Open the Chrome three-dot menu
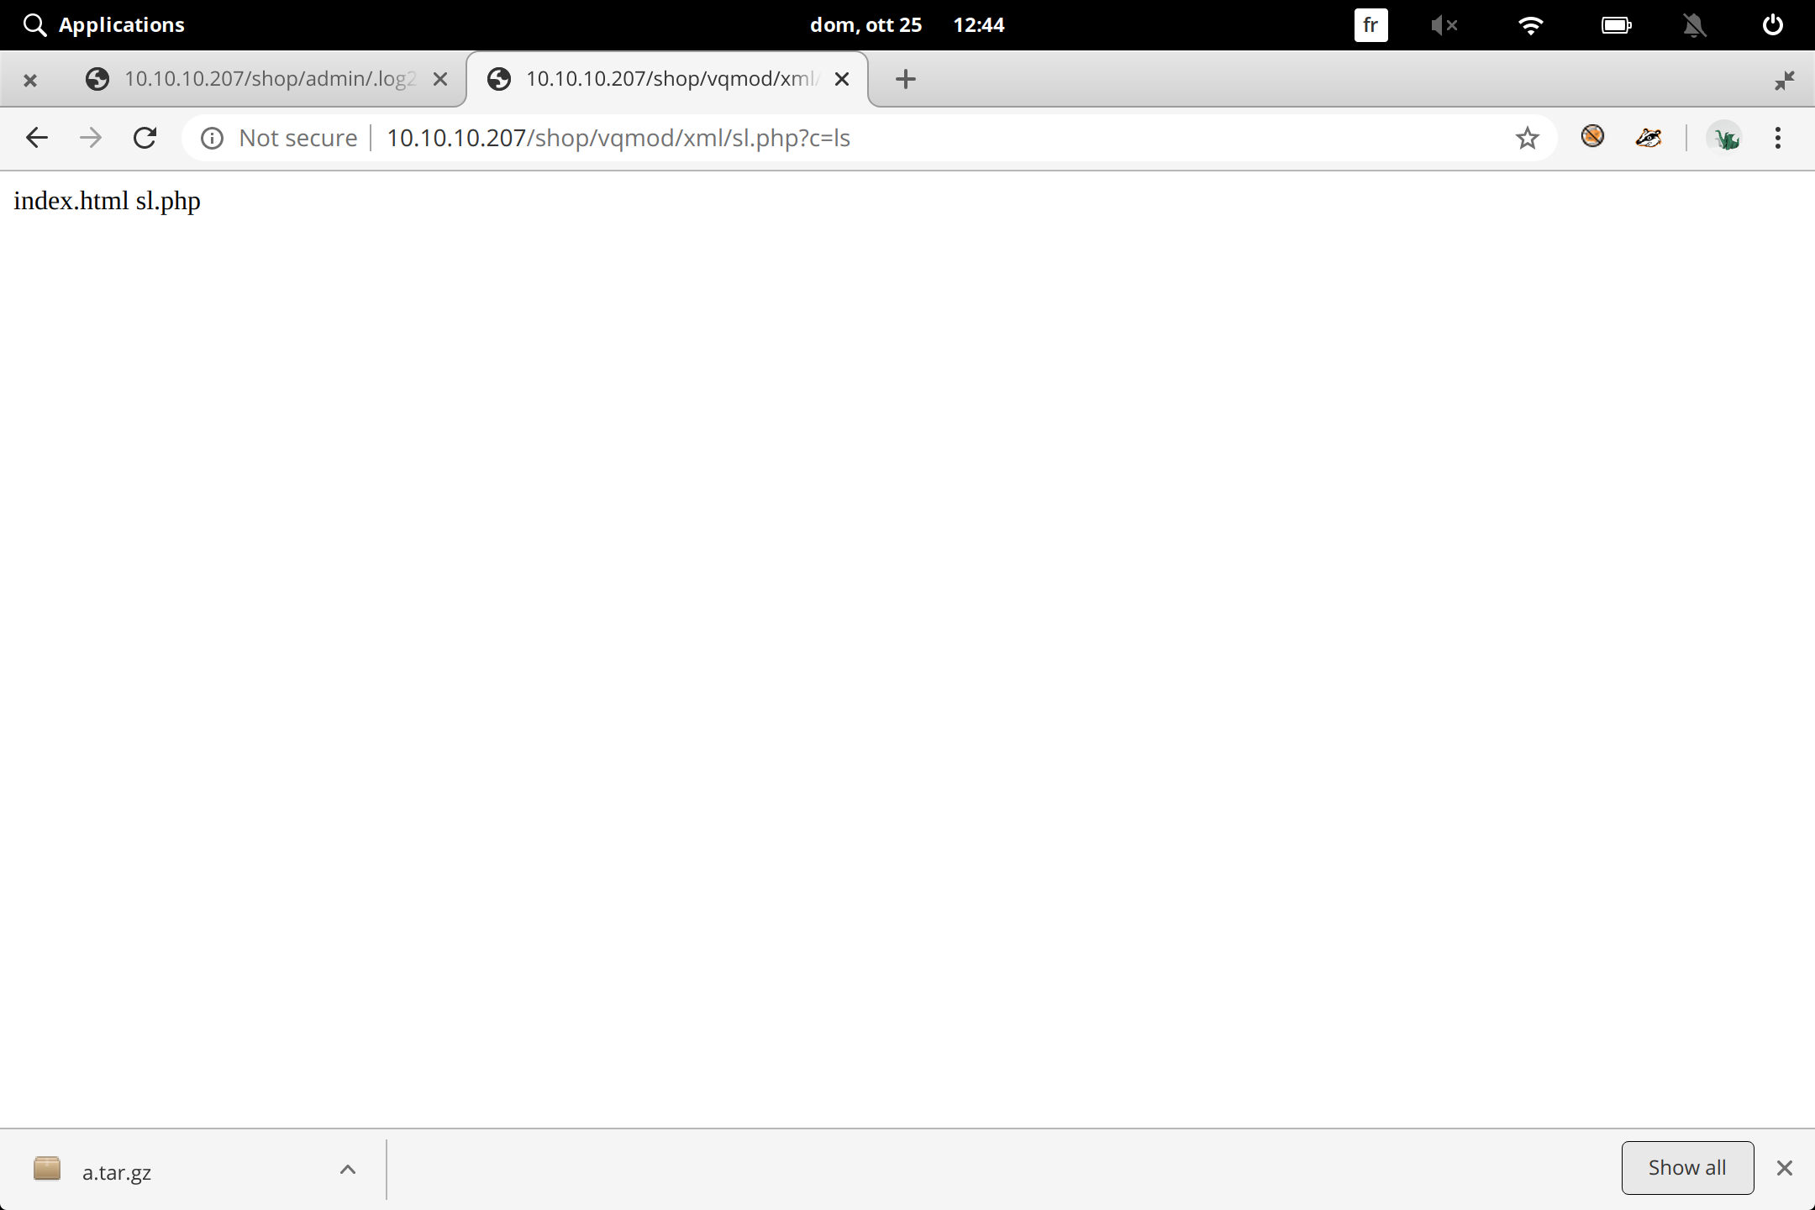 click(1779, 137)
